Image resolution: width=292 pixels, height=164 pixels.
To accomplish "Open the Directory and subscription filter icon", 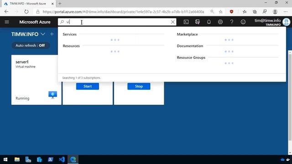I will [198, 22].
